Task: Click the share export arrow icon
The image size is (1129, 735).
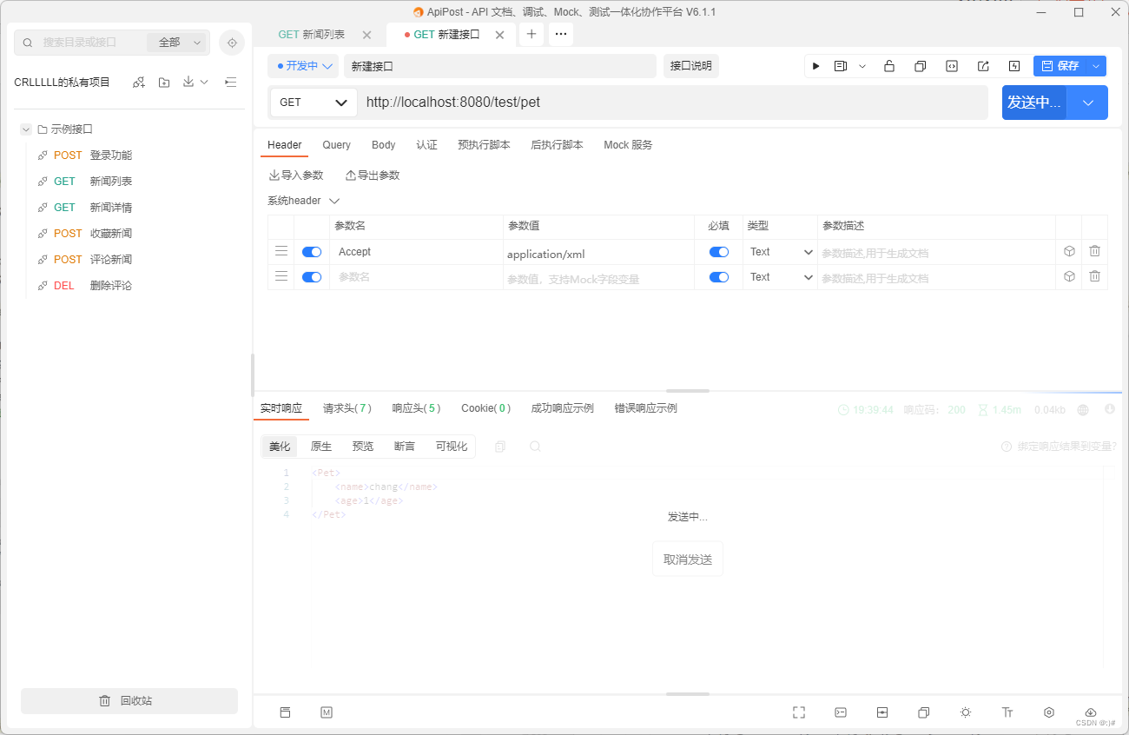Action: [983, 66]
